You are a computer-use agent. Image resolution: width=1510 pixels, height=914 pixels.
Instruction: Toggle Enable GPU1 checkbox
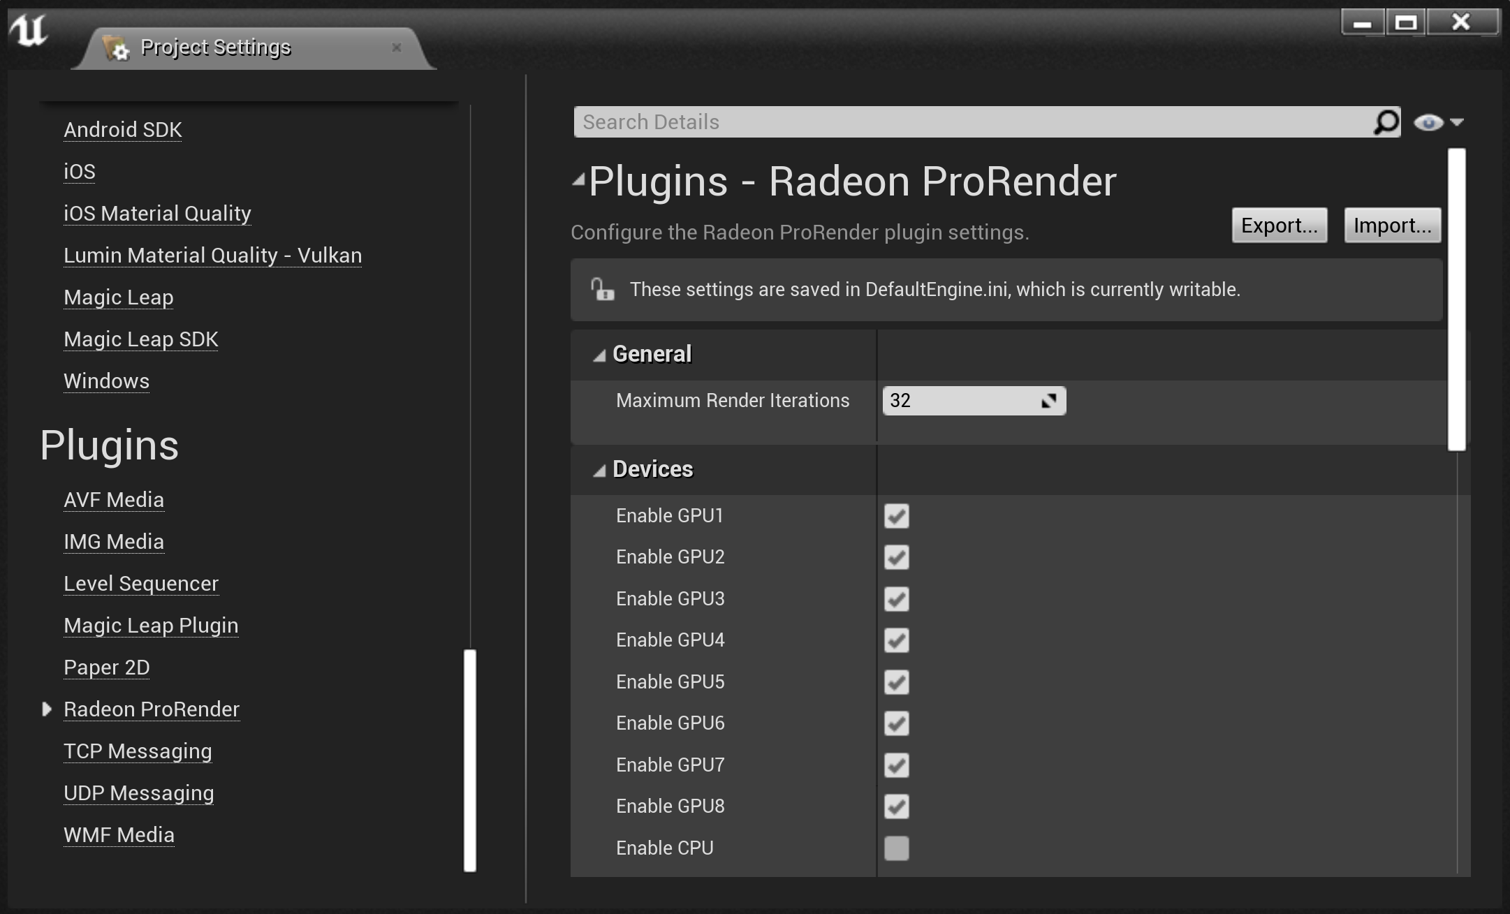(896, 515)
